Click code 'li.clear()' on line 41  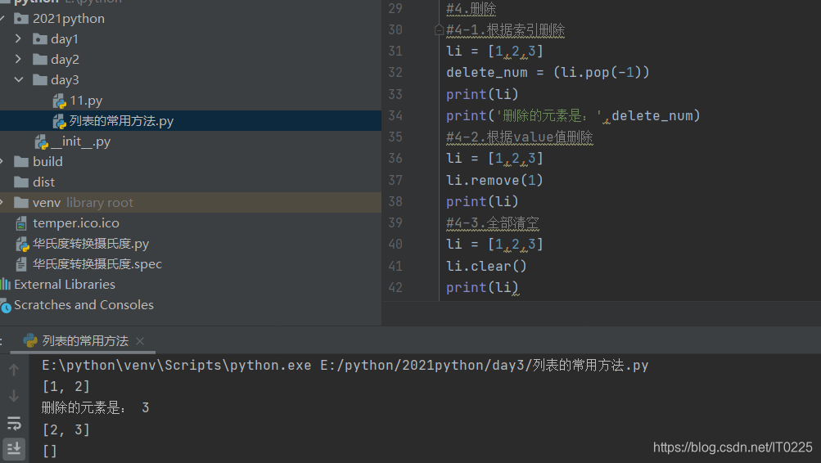point(486,266)
